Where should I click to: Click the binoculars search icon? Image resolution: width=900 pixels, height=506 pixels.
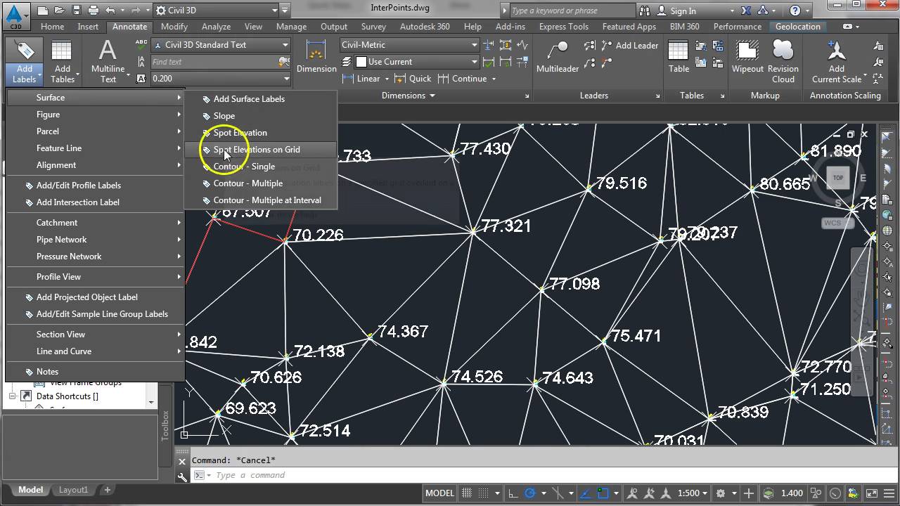click(645, 11)
